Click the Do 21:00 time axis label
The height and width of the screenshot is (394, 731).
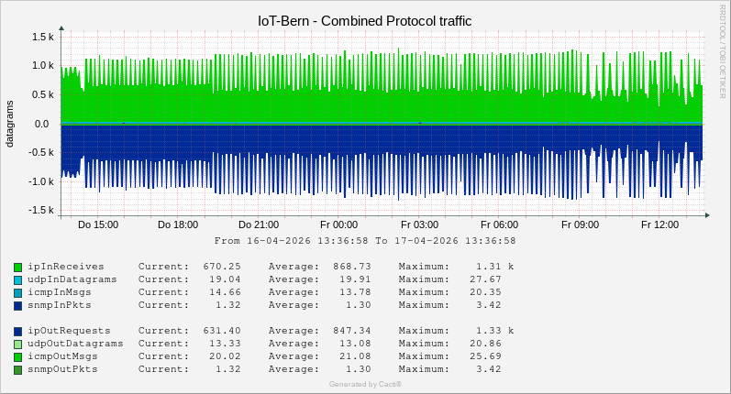pos(258,224)
